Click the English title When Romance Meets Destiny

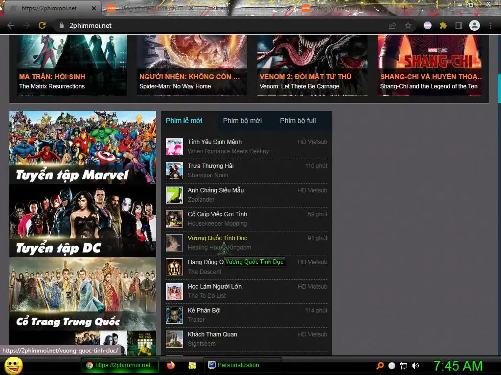point(228,151)
